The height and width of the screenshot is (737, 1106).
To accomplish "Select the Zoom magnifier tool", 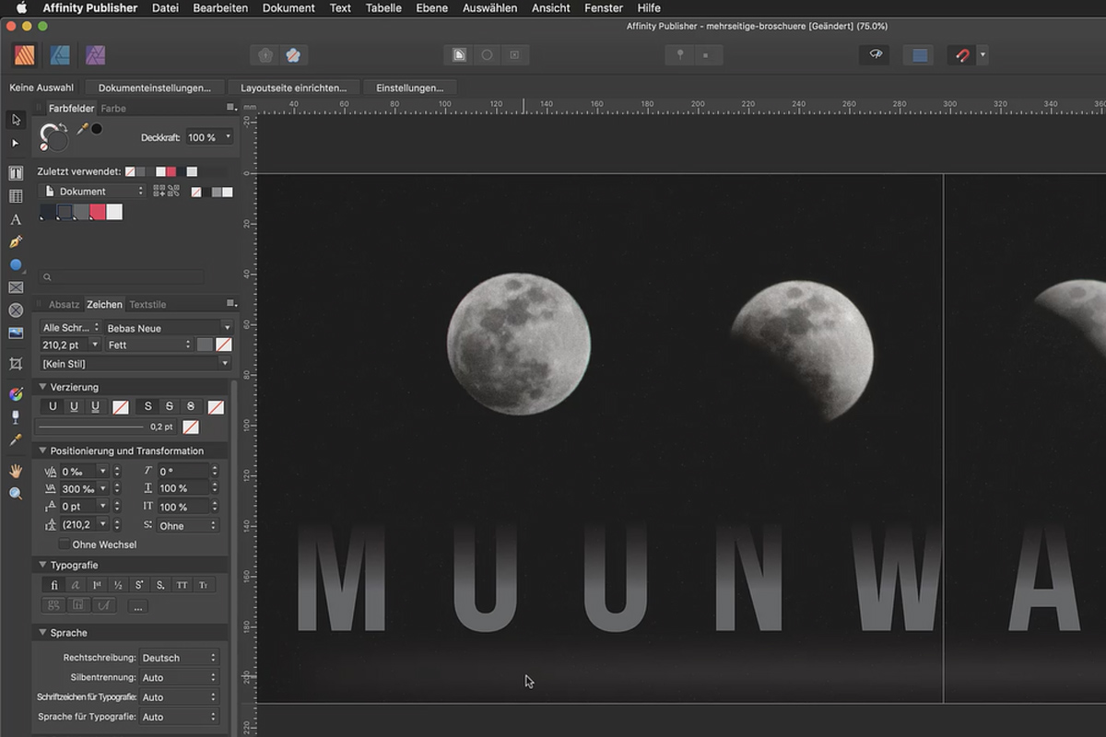I will click(x=16, y=494).
